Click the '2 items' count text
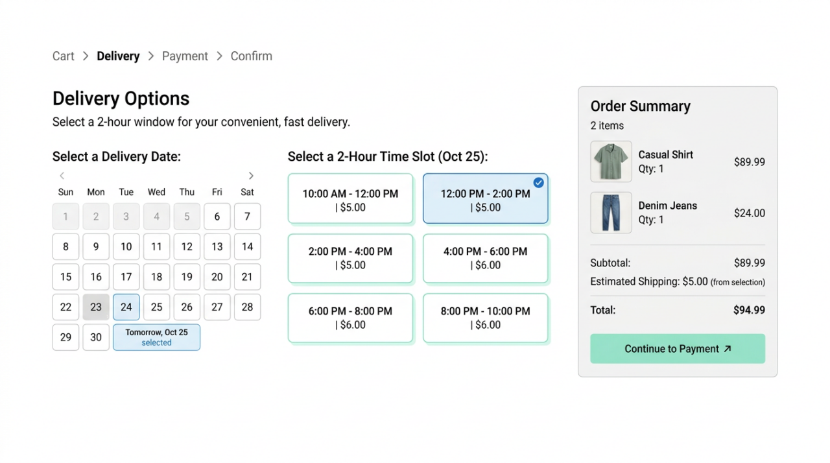830x463 pixels. coord(607,126)
